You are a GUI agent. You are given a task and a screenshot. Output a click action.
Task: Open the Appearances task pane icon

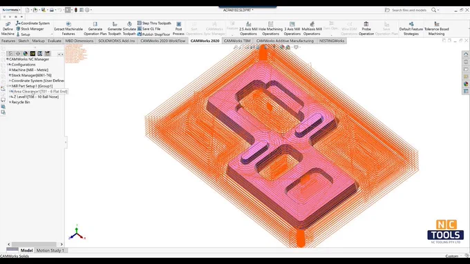[465, 84]
